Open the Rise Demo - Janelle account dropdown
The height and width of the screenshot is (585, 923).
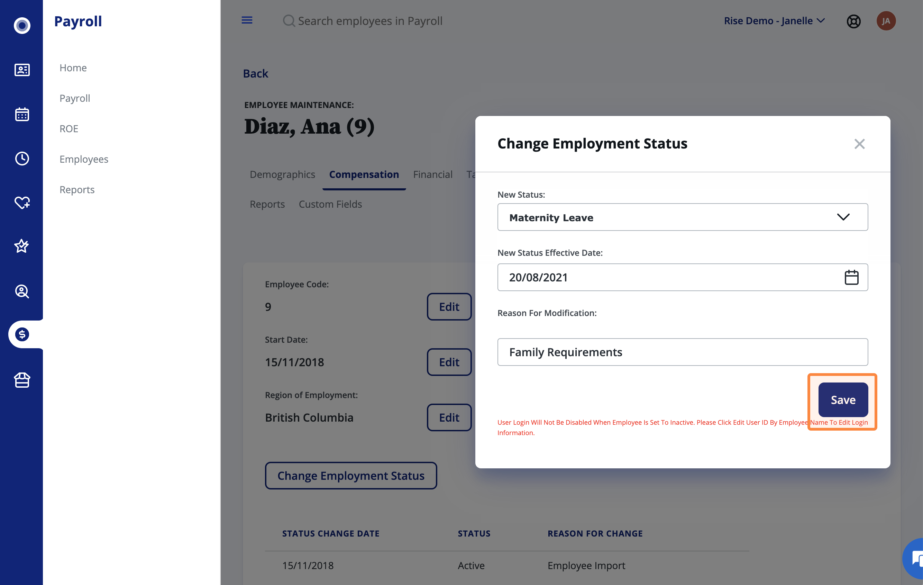coord(774,21)
